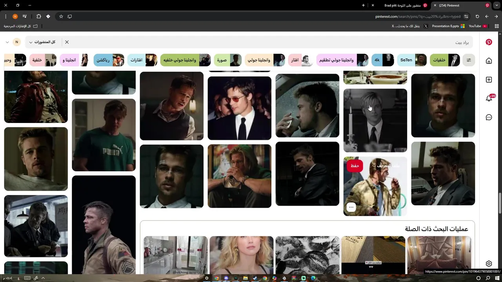Viewport: 502px width, 282px height.
Task: Open Windows Start button in taskbar
Action: click(x=497, y=278)
